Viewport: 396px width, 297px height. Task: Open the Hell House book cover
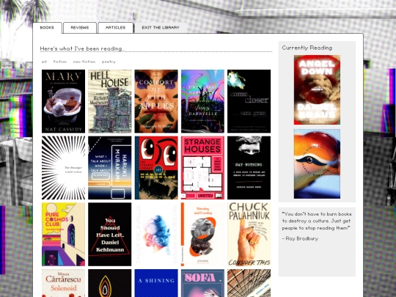click(110, 101)
